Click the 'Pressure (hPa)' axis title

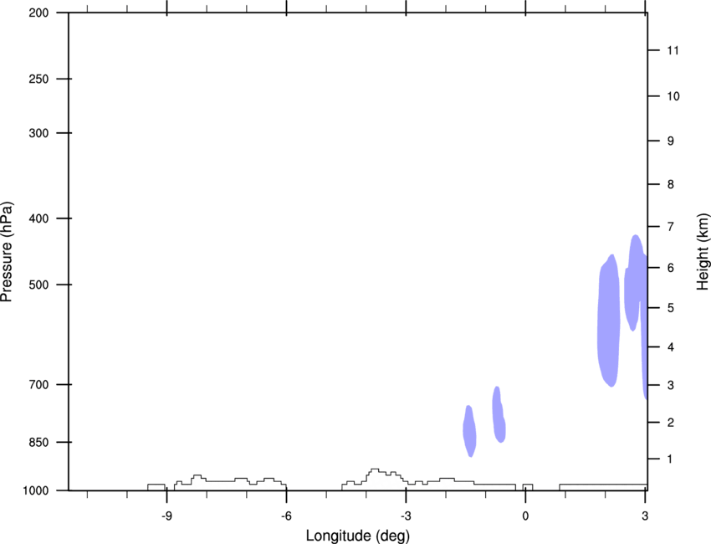pyautogui.click(x=7, y=252)
